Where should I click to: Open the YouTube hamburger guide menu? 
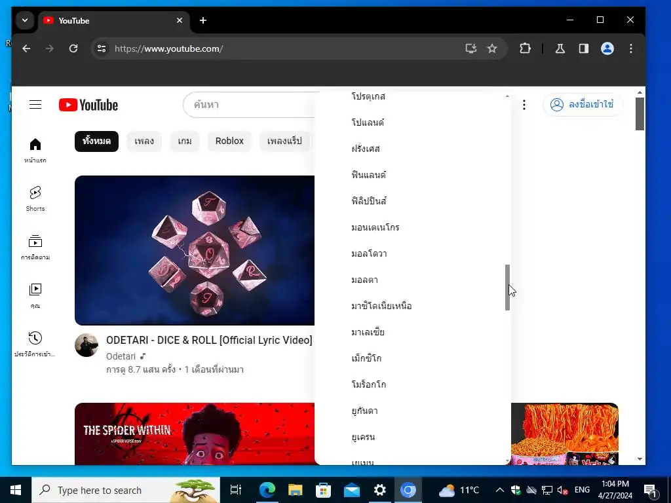click(x=35, y=105)
